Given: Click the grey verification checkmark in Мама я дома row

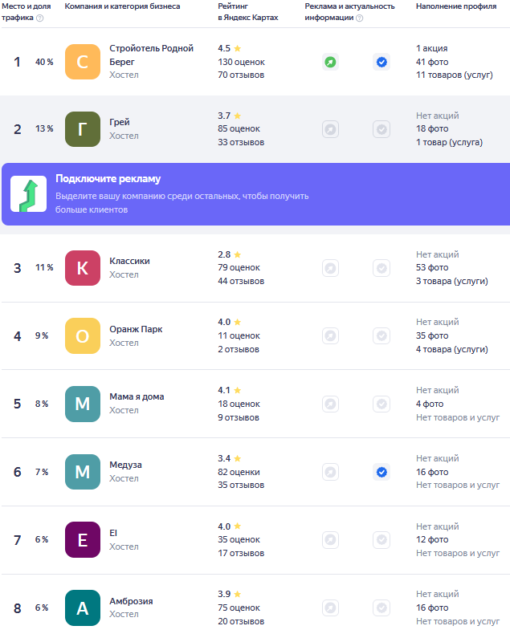Looking at the screenshot, I should click(381, 404).
